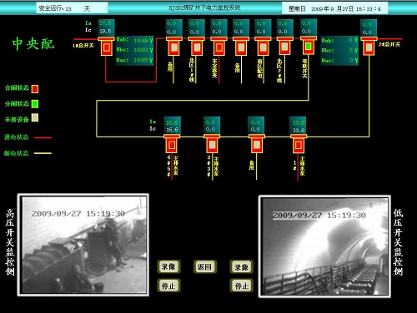Click the 录像 button beside high-voltage camera

coord(168,266)
